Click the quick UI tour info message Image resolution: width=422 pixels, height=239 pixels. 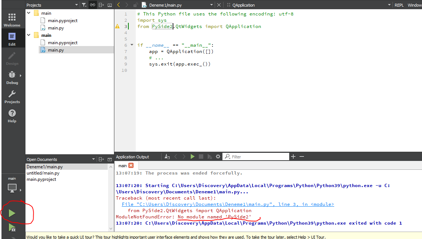tap(176, 237)
